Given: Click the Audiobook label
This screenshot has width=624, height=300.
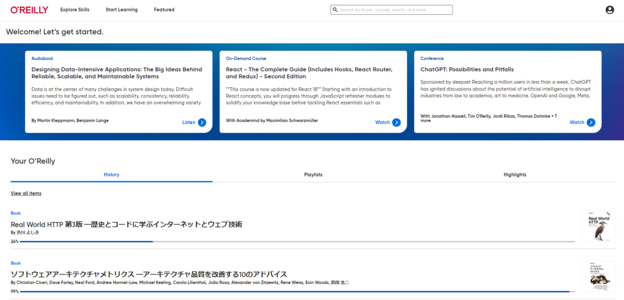Looking at the screenshot, I should [42, 59].
